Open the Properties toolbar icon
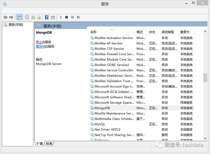210x154 pixels. coord(27,17)
